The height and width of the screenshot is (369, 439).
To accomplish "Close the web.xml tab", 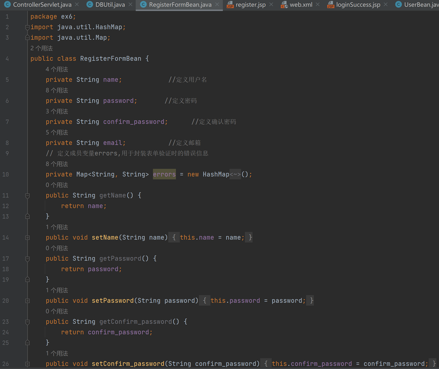I will (317, 4).
